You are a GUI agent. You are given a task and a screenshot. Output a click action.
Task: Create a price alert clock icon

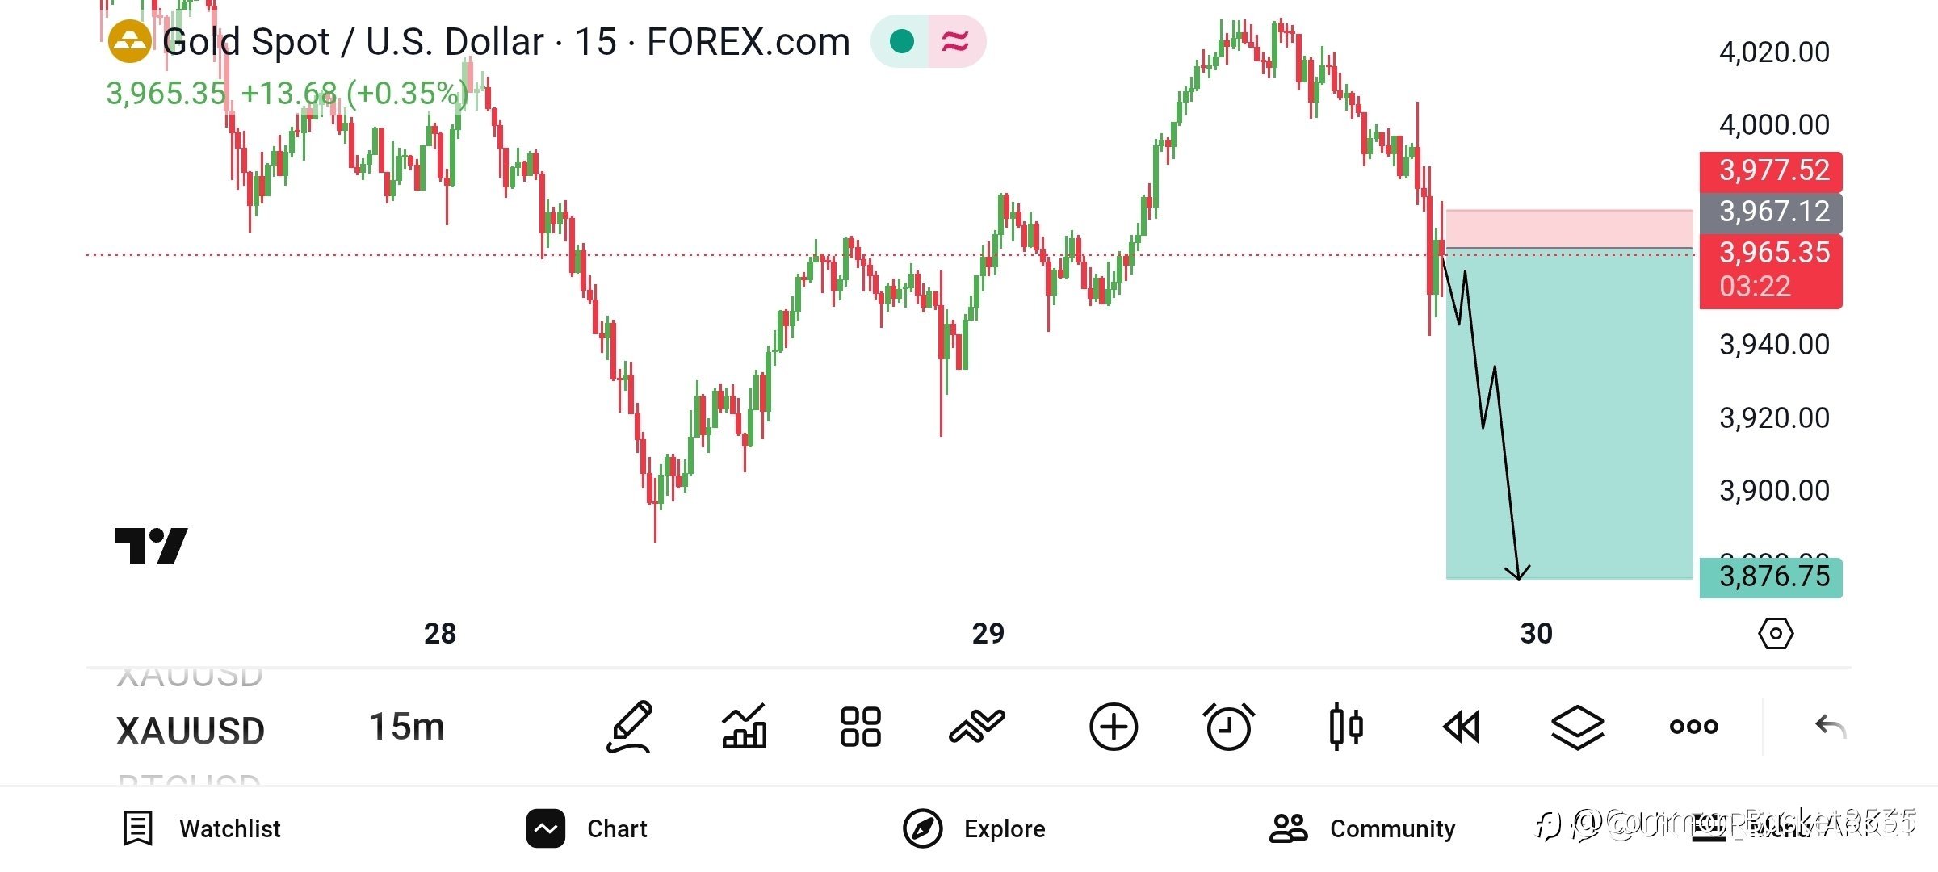pos(1228,727)
